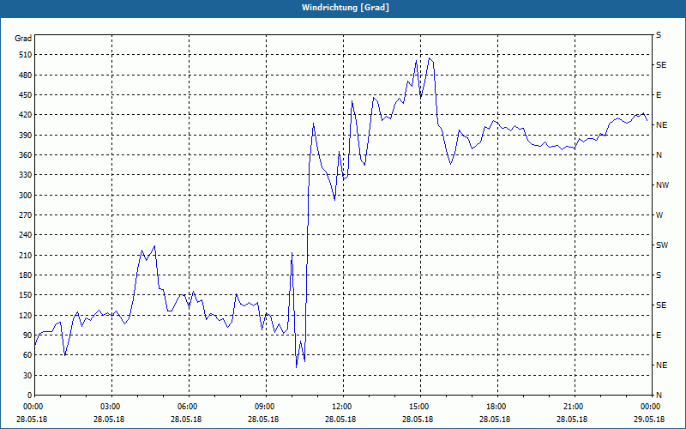Select the 300 y-axis tick label

[26, 196]
